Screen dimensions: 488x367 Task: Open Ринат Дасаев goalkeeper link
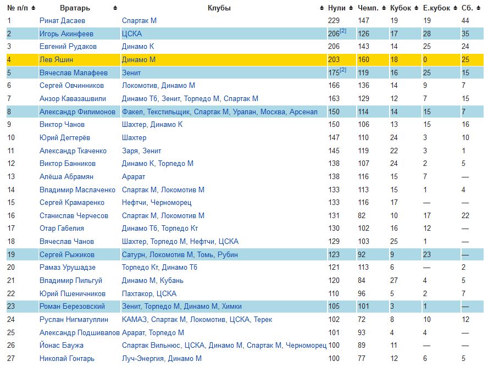pos(62,21)
